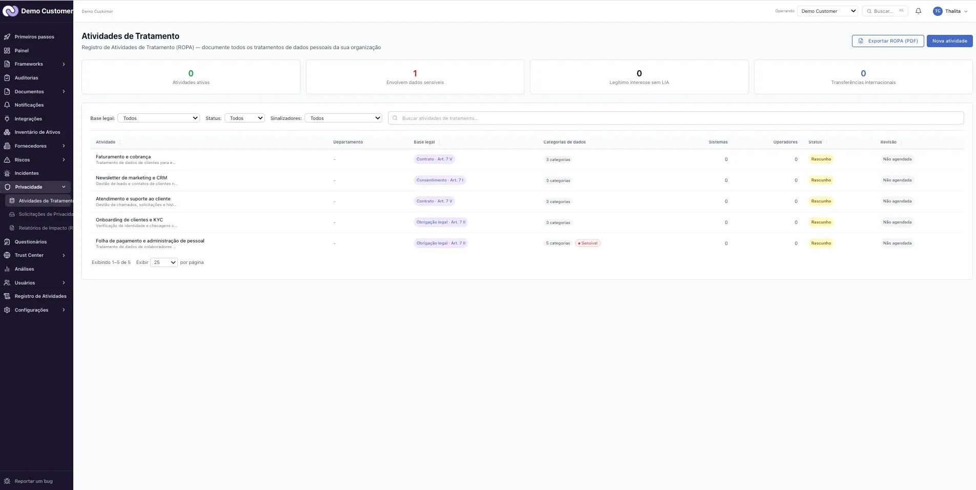
Task: Open the notifications bell icon
Action: (x=918, y=11)
